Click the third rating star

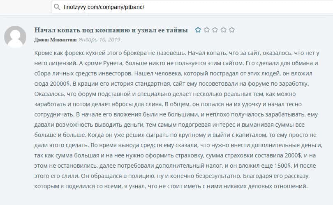coord(215,30)
